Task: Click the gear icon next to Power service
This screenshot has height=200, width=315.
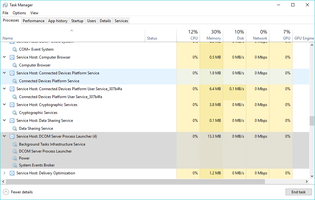Action: (15, 158)
